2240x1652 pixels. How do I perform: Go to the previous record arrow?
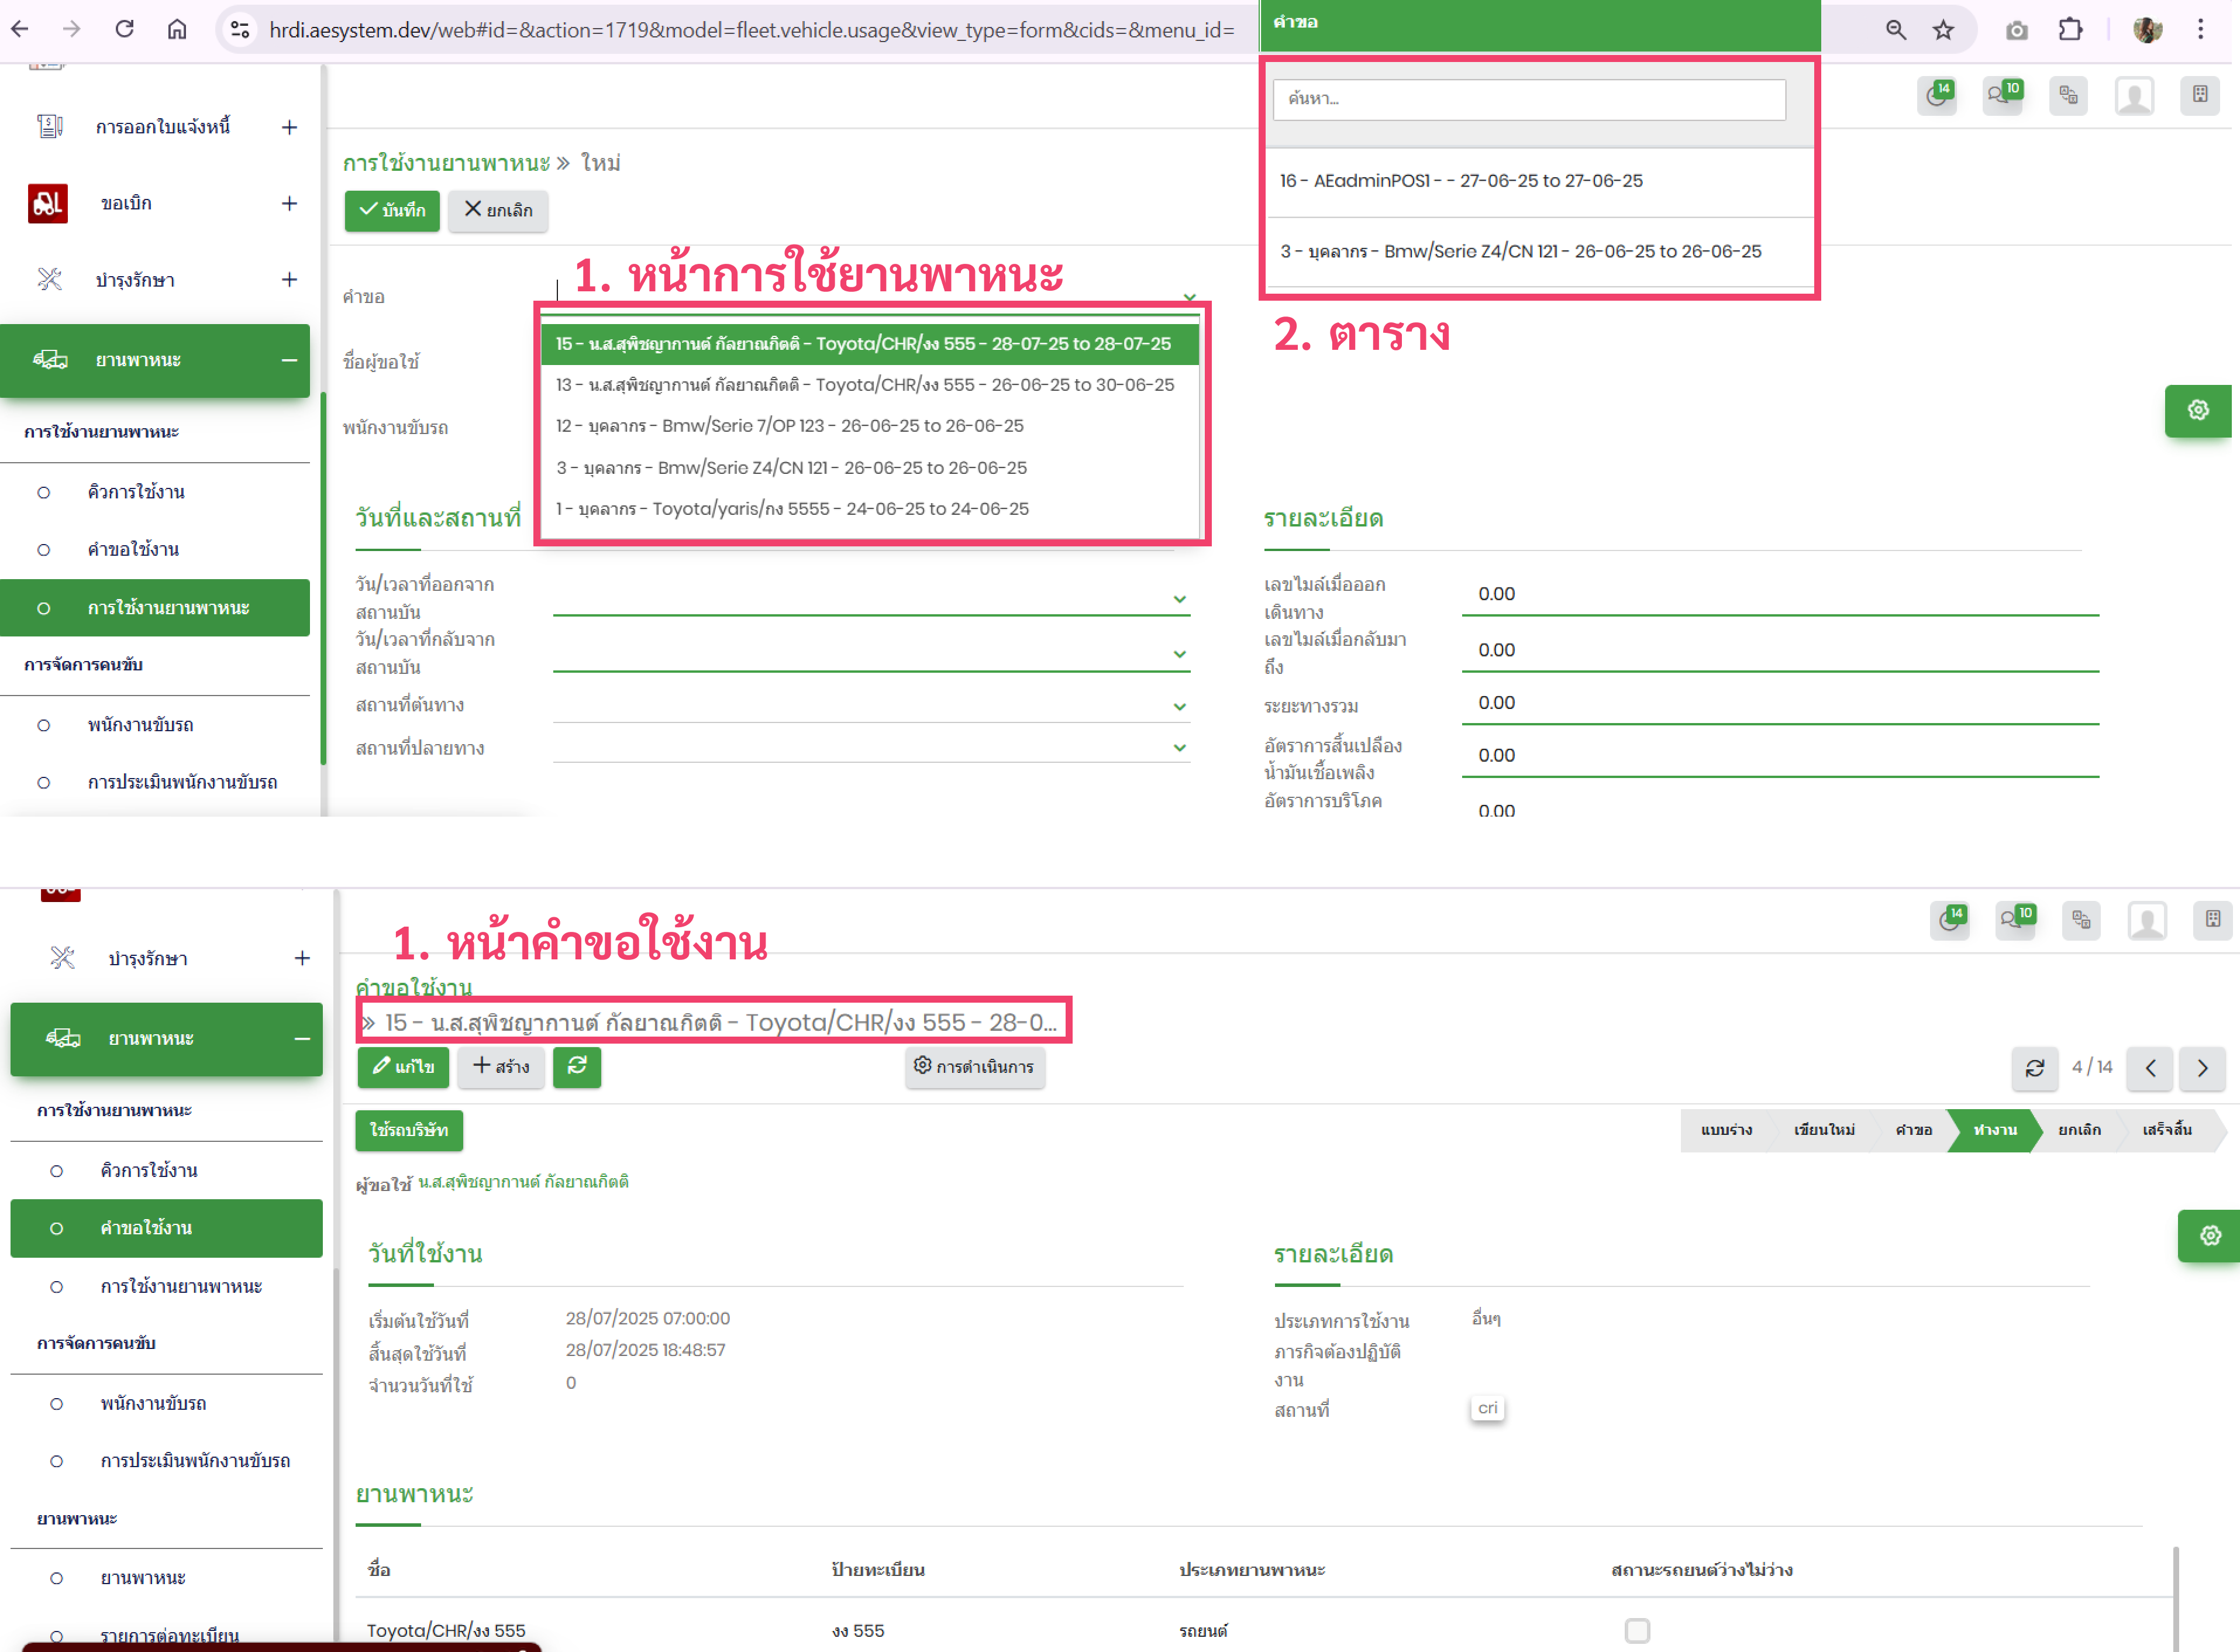coord(2150,1068)
